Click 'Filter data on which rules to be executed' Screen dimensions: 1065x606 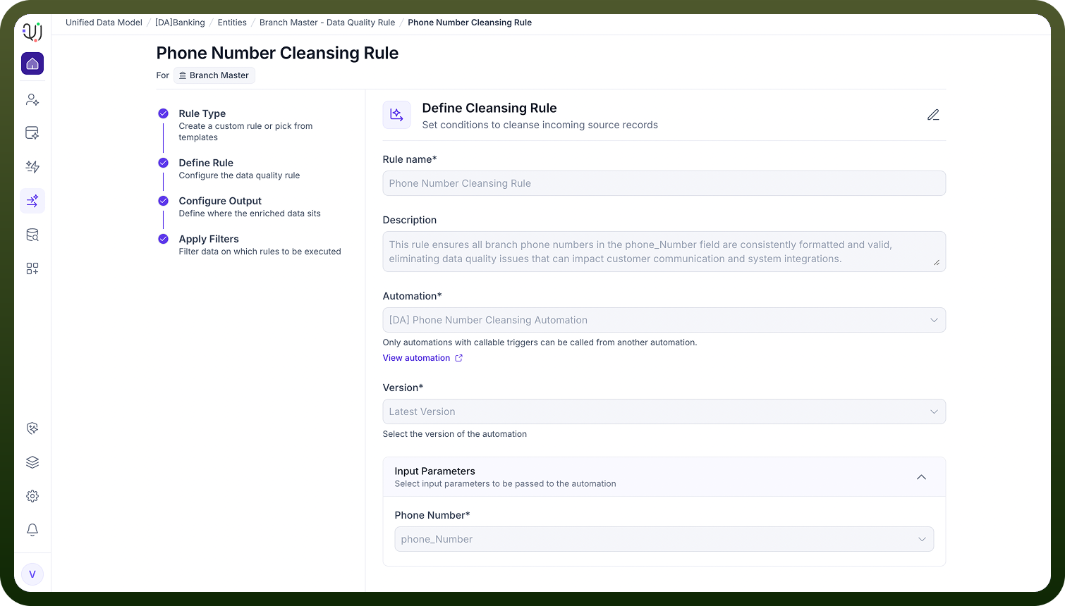point(260,252)
